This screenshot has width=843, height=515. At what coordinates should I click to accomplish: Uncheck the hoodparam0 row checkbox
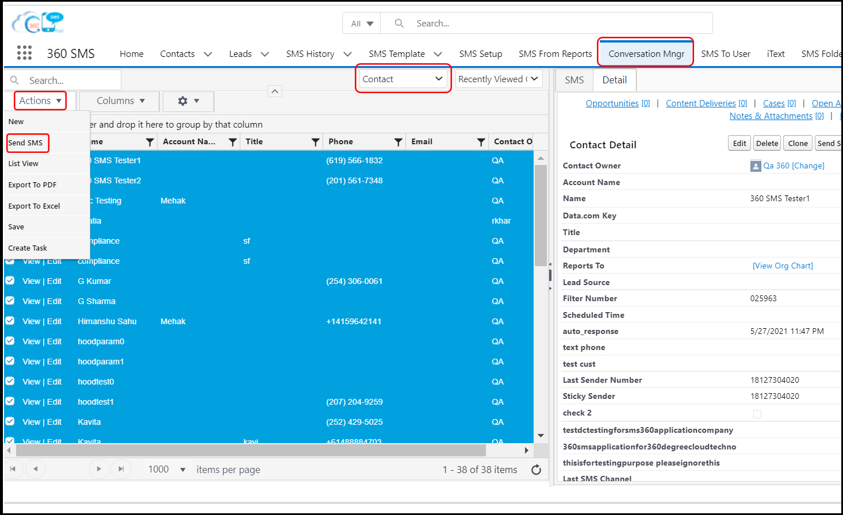(x=10, y=341)
